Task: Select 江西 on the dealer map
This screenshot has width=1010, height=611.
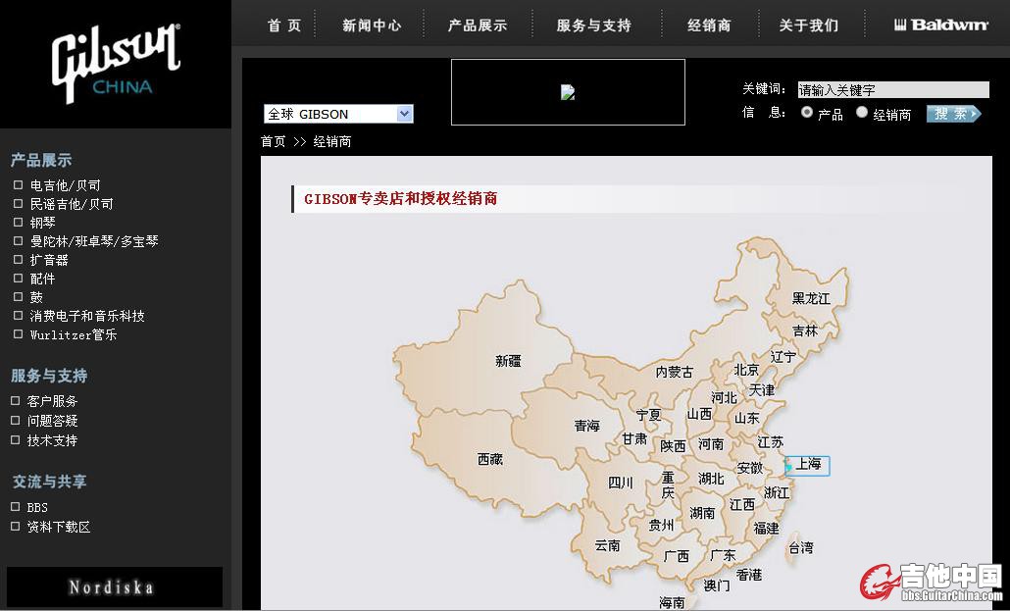Action: (x=742, y=505)
